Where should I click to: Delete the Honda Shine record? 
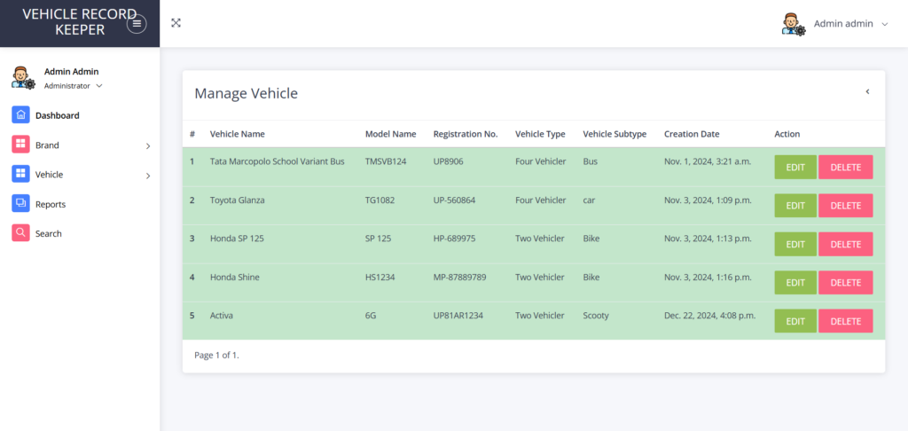[845, 283]
